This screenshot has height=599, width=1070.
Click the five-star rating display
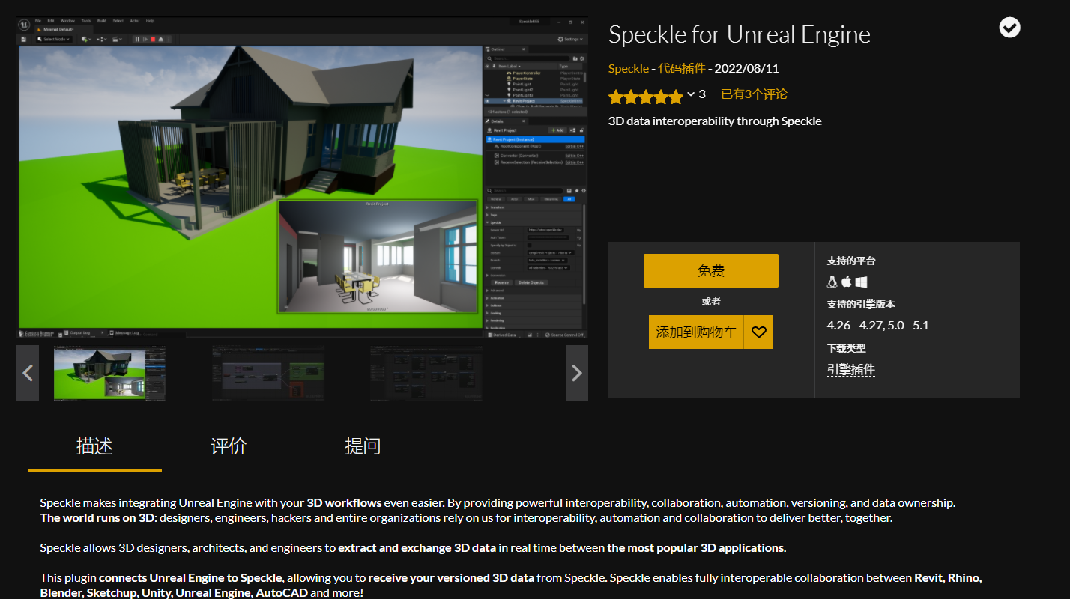[645, 96]
